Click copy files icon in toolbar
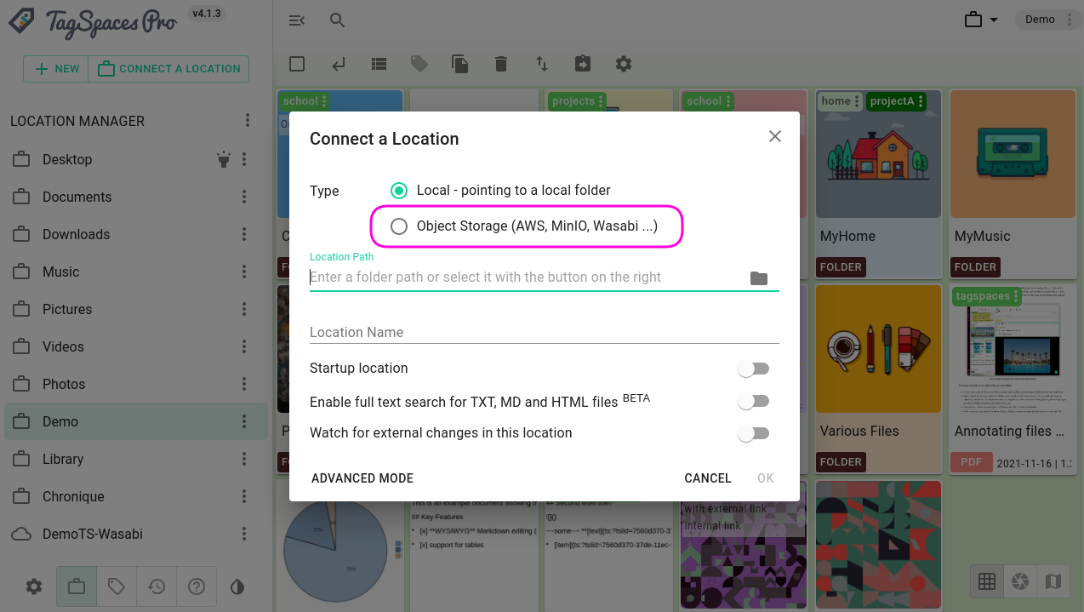The width and height of the screenshot is (1084, 612). [x=460, y=64]
